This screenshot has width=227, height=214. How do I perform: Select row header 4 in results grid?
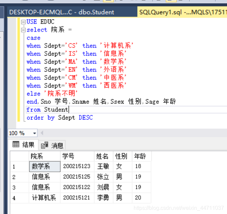(20, 198)
